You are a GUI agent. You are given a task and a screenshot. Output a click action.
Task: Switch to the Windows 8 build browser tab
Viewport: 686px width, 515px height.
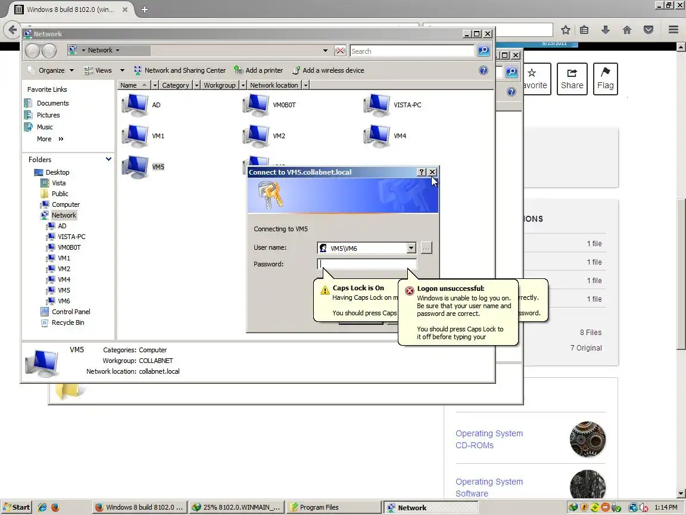coord(70,9)
